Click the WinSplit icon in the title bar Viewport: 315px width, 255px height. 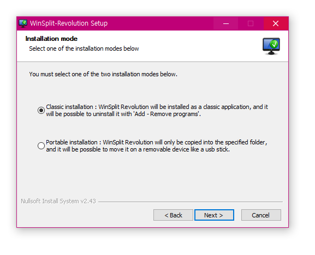(23, 23)
